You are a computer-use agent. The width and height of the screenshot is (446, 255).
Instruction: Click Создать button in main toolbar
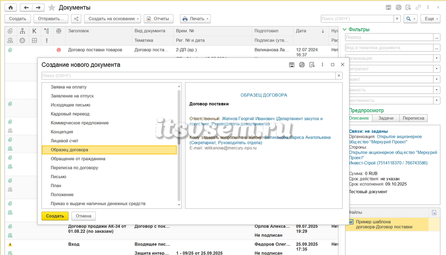pyautogui.click(x=17, y=19)
